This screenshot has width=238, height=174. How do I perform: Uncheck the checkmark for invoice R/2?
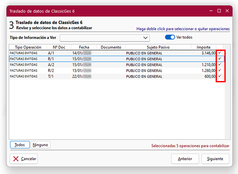220,70
